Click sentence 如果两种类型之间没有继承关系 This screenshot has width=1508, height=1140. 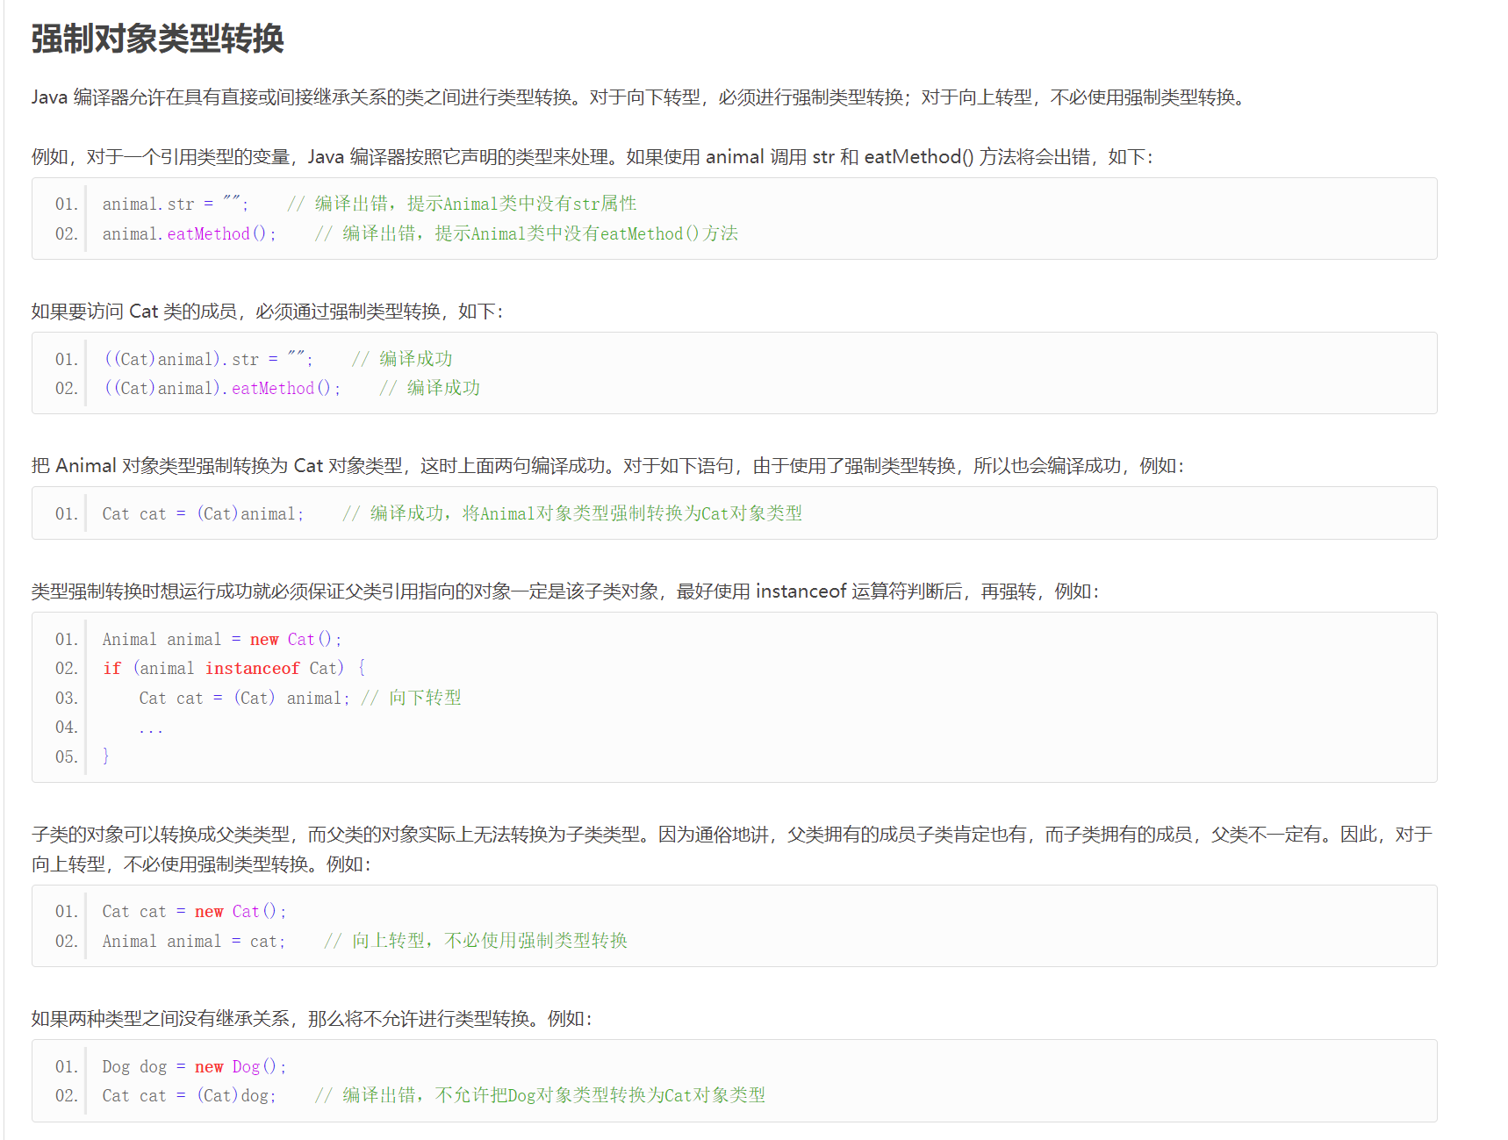coord(312,1019)
